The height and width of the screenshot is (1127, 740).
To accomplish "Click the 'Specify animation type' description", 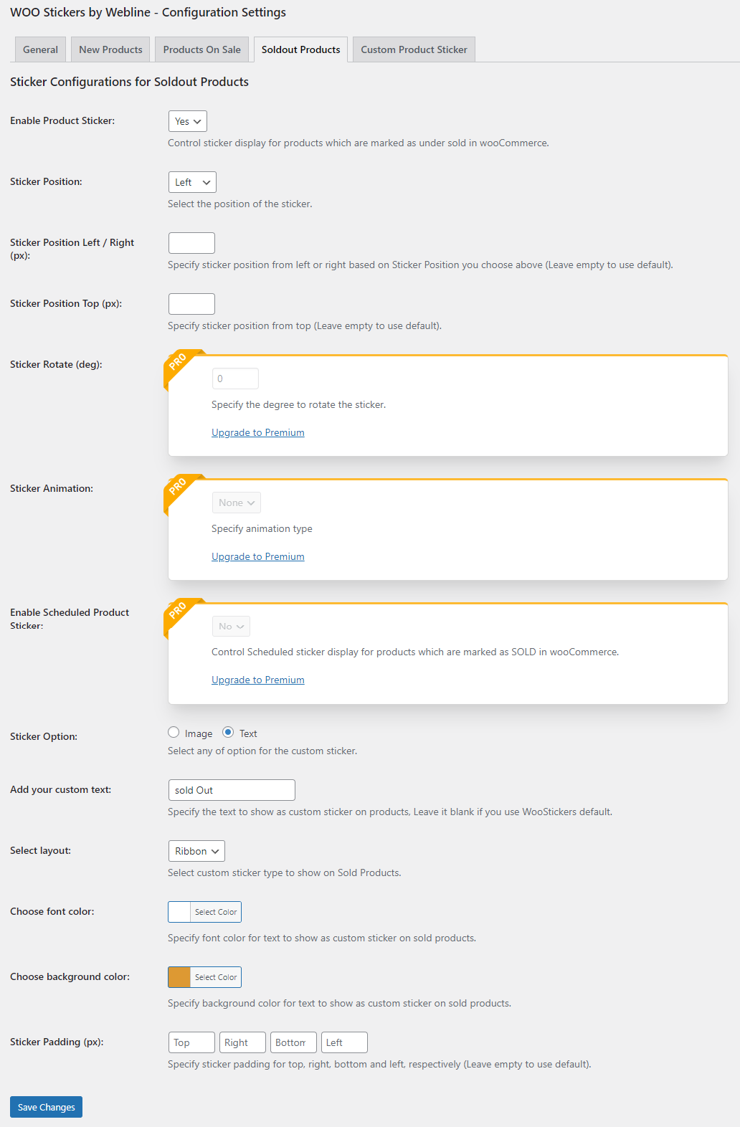I will 262,528.
